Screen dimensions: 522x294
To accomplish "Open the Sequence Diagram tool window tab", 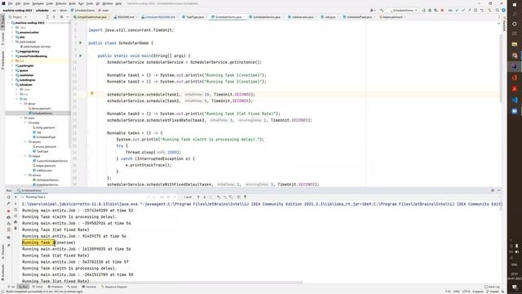I will (114, 287).
